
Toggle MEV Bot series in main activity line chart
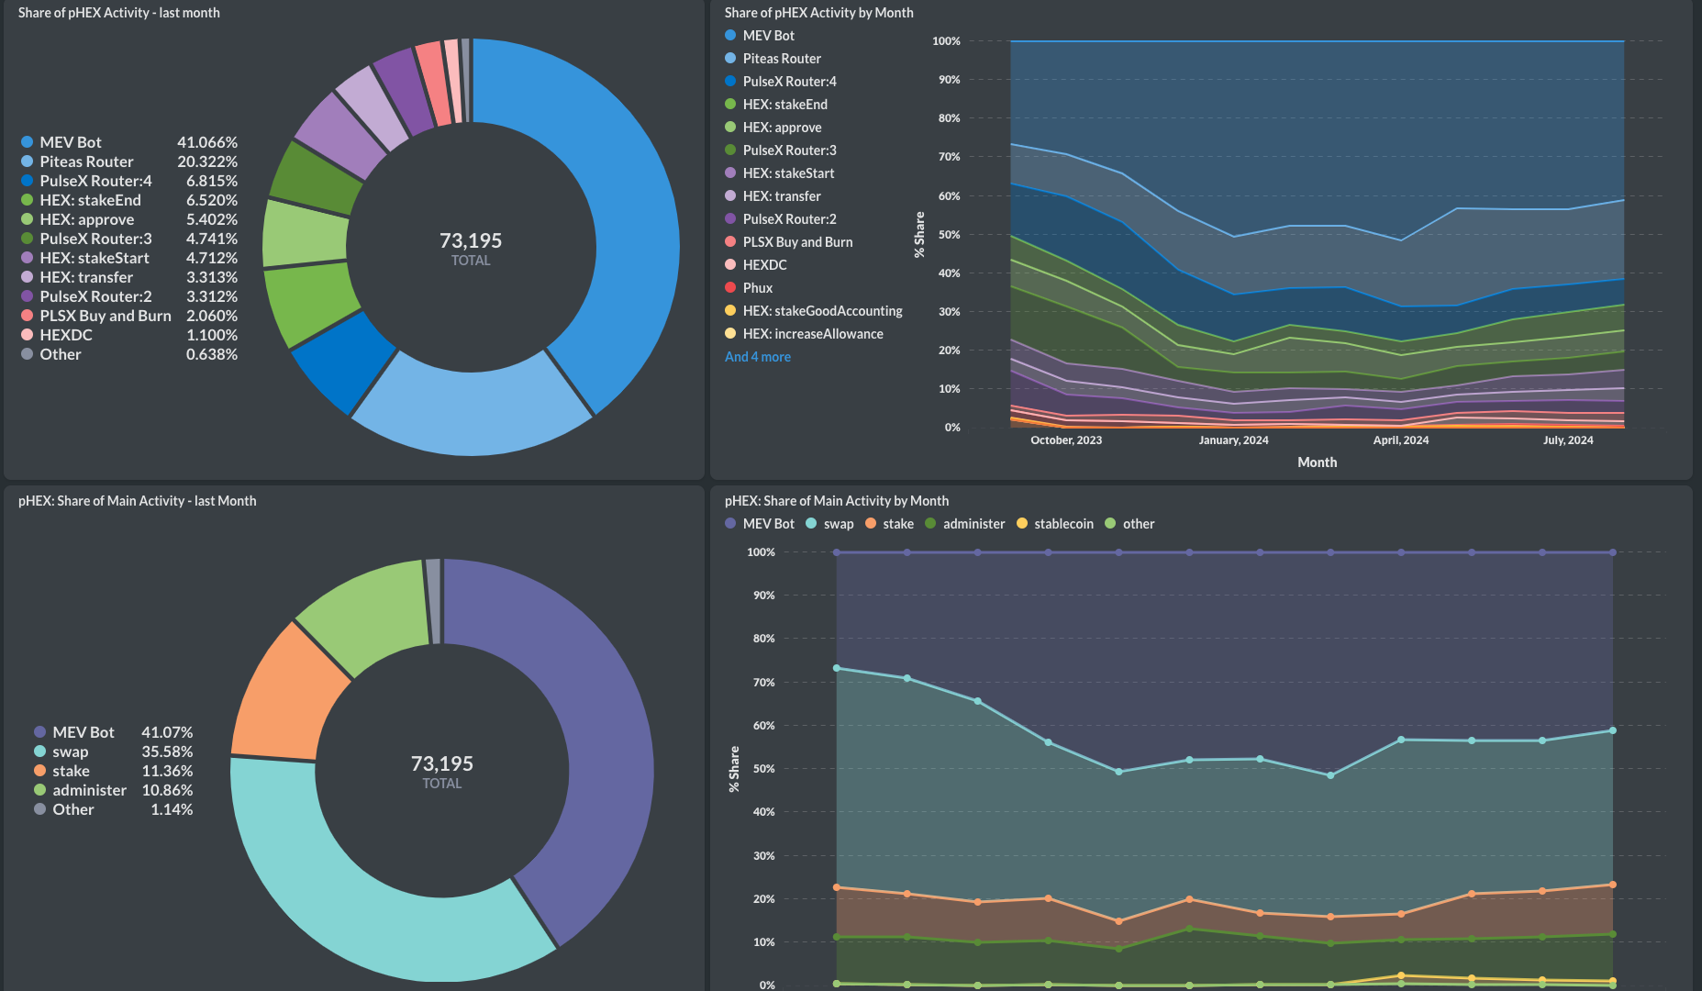coord(760,524)
